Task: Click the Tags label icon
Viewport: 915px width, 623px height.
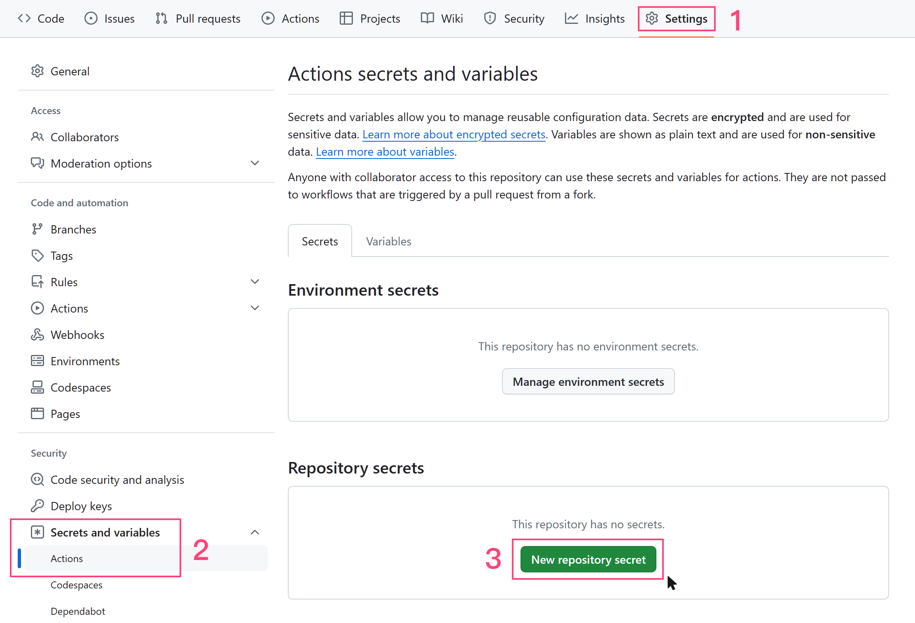Action: coord(37,256)
